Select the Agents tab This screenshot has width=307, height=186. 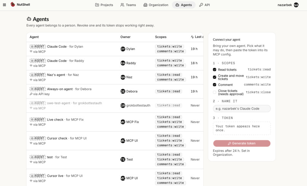184,5
